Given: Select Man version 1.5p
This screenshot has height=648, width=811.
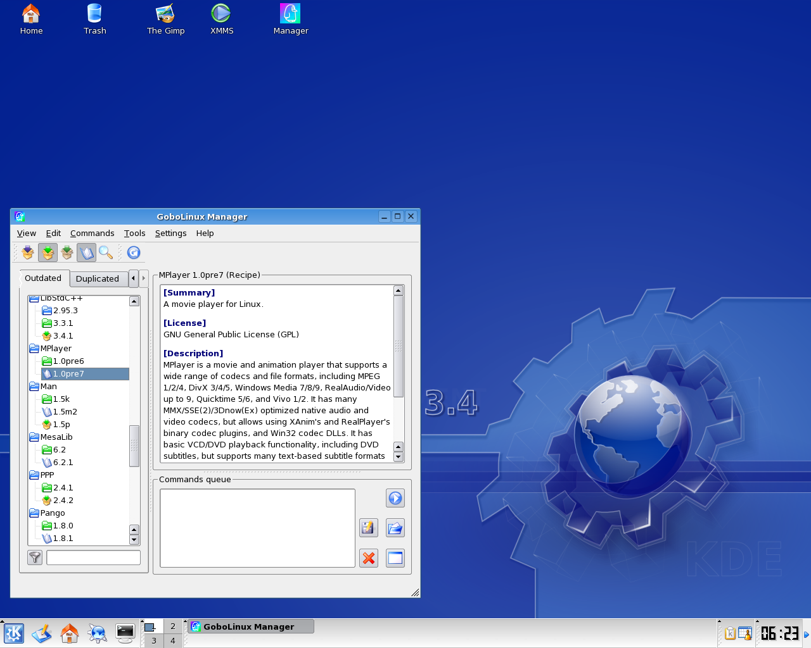Looking at the screenshot, I should 56,425.
